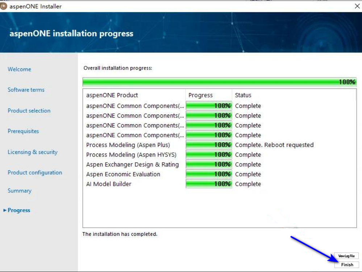Viewport: 362px width, 272px height.
Task: Select Aspen Exchanger Design & Rating row
Action: coord(220,164)
